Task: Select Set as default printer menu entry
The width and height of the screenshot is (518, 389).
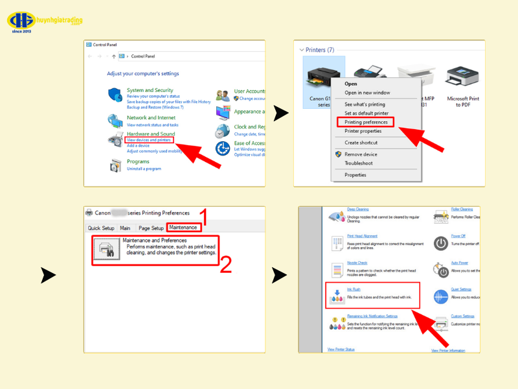Action: coord(366,112)
